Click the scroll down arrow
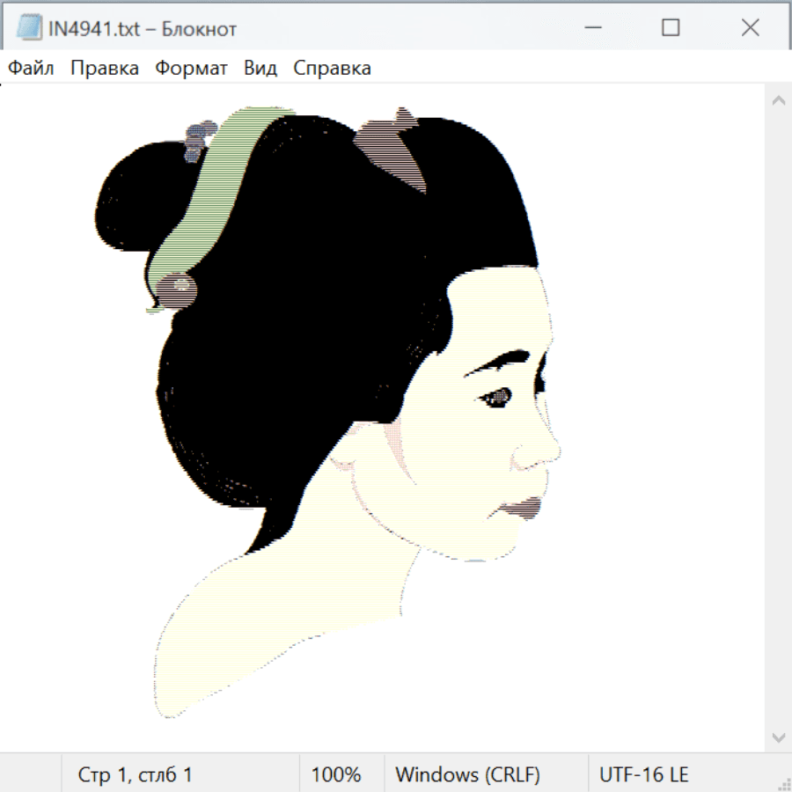The width and height of the screenshot is (792, 792). (778, 737)
